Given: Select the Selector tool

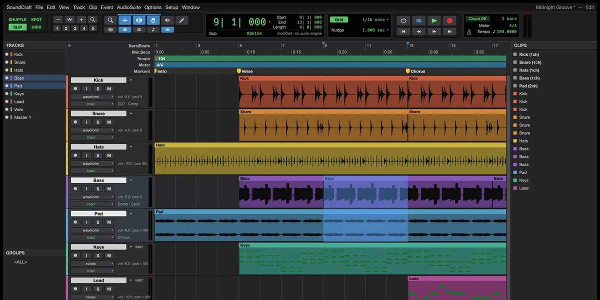Looking at the screenshot, I should (139, 20).
